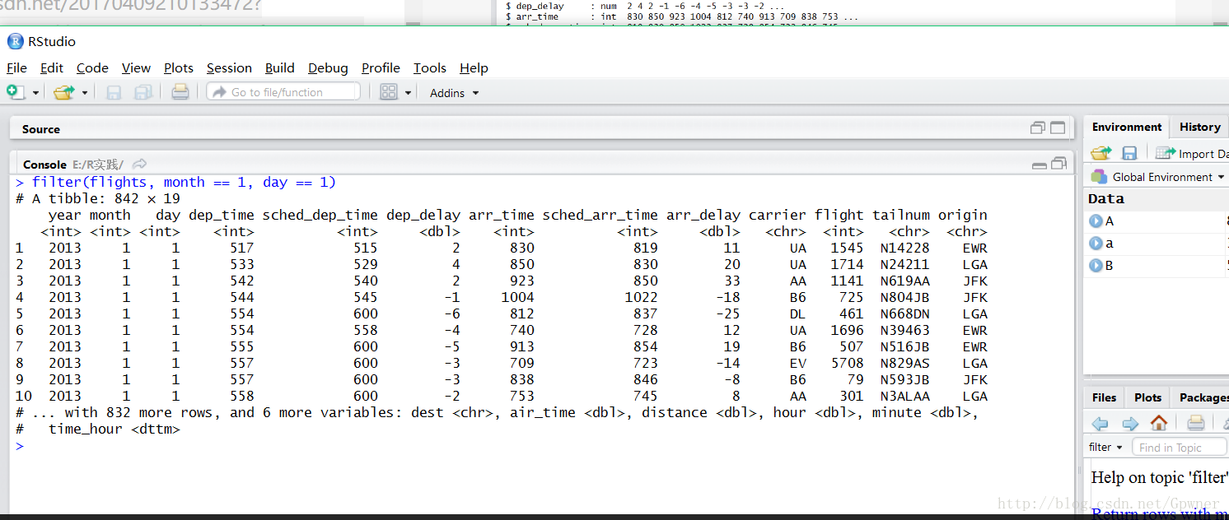Click the 'A tibble: 842 × 19' line
The width and height of the screenshot is (1229, 520).
pos(97,198)
